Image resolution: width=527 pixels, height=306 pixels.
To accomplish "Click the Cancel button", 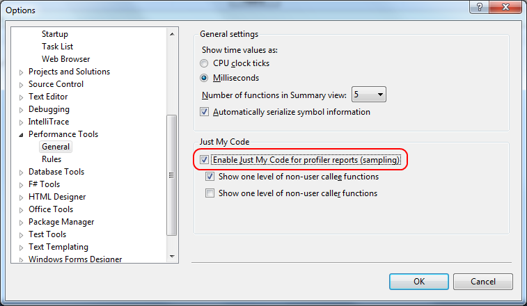I will point(483,282).
